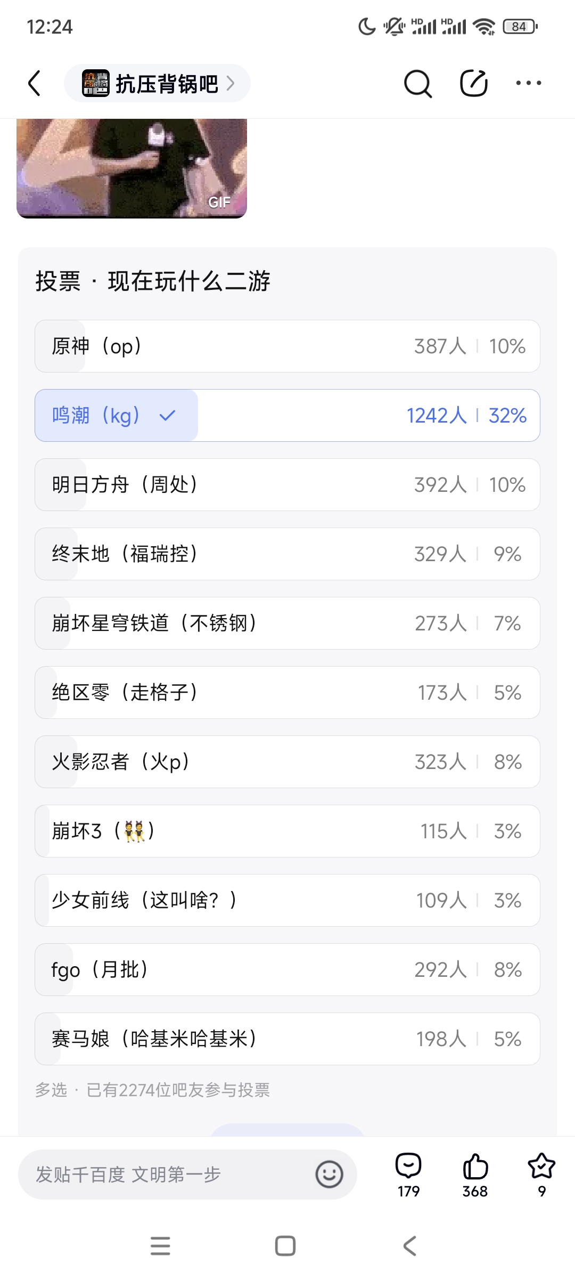Viewport: 575px width, 1279px height.
Task: Choose 赛马娘（哈基米哈基米）poll option
Action: click(x=287, y=1039)
